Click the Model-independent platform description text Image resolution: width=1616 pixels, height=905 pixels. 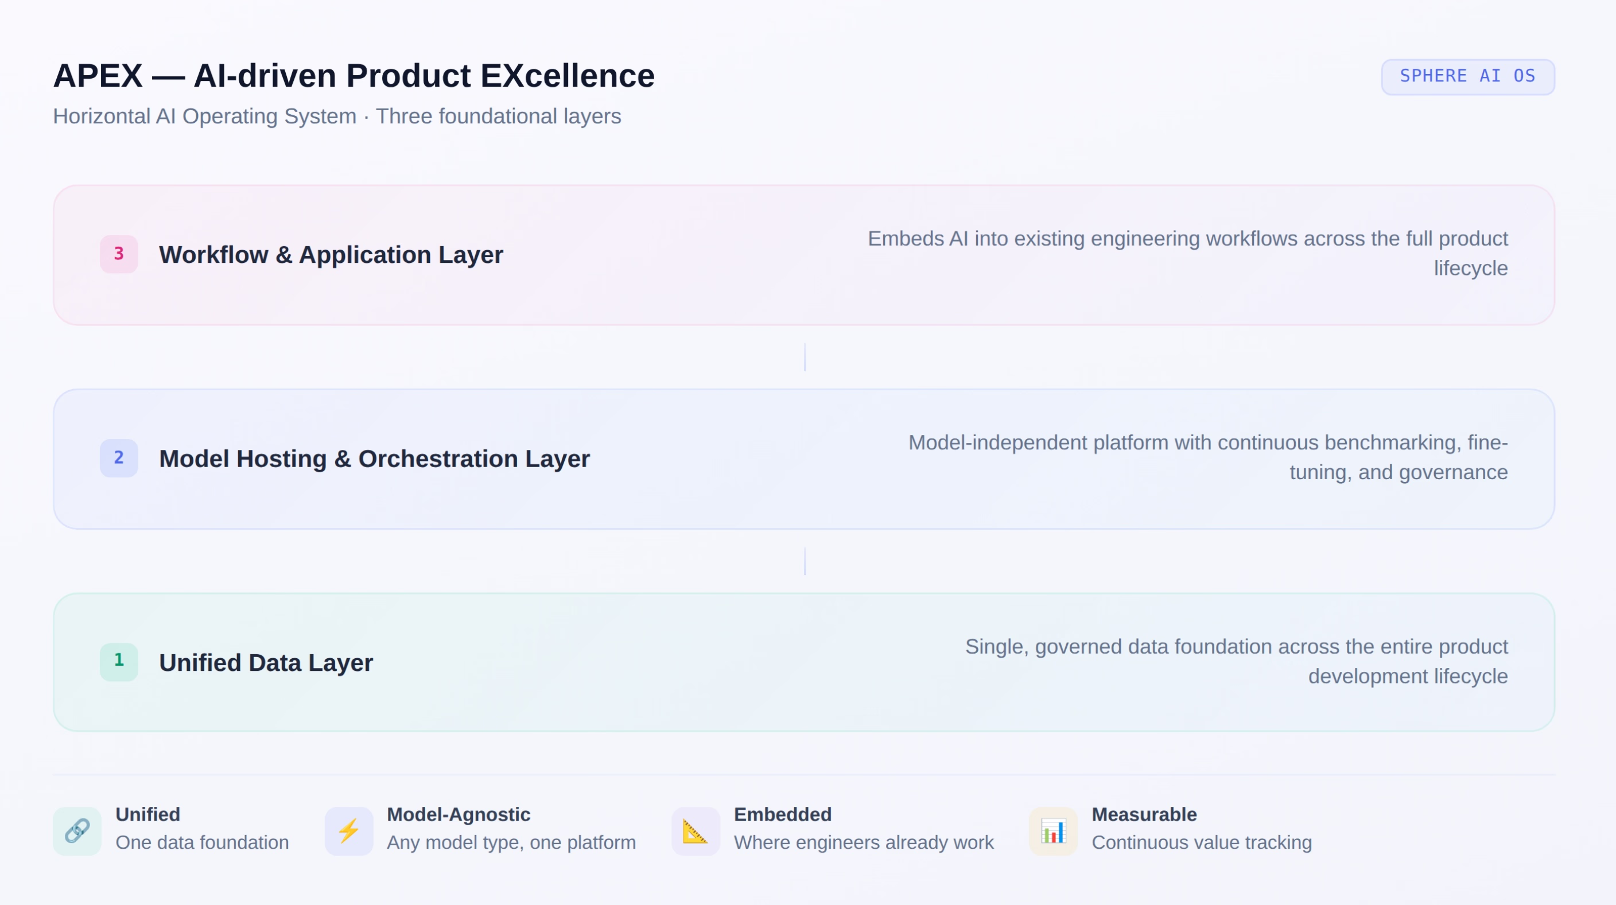(x=1207, y=457)
